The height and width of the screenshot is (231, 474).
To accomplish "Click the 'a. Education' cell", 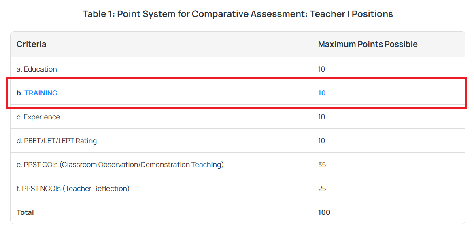I will click(x=37, y=69).
